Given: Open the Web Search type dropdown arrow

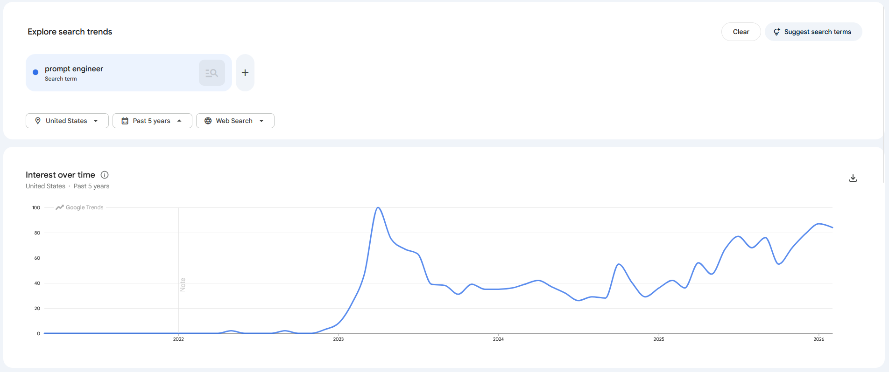Looking at the screenshot, I should tap(261, 121).
